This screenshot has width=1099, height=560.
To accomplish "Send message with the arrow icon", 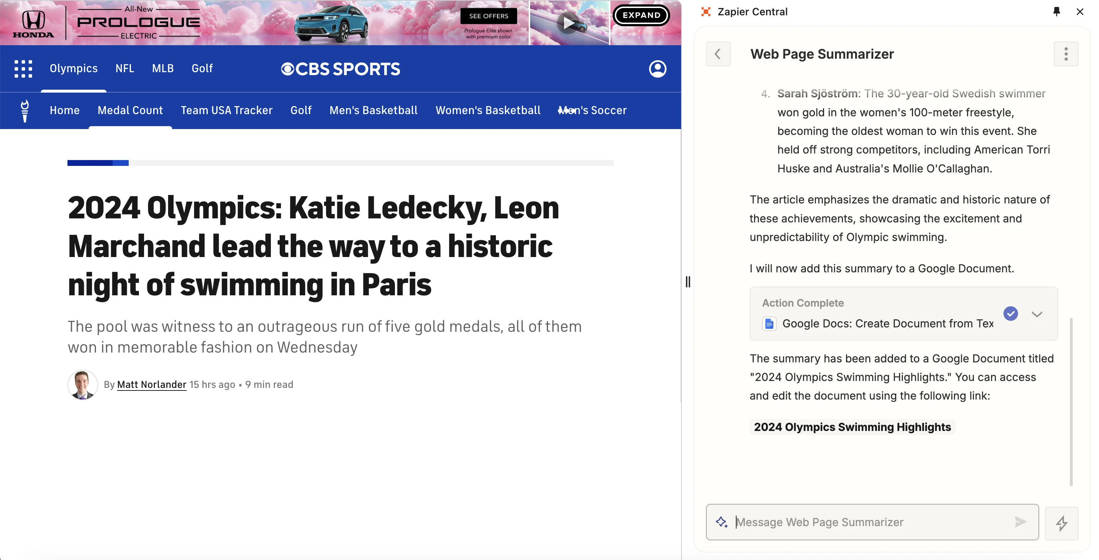I will pyautogui.click(x=1021, y=522).
